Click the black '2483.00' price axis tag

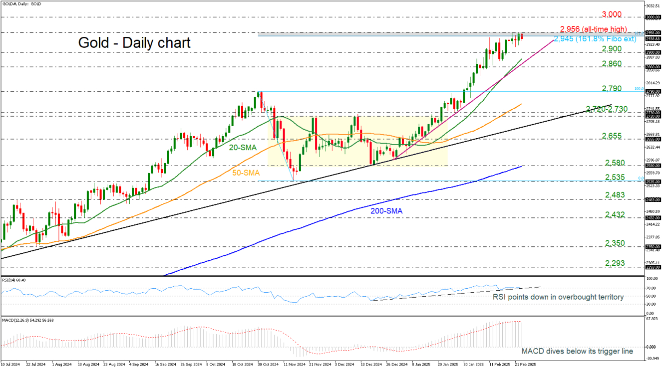tap(653, 200)
